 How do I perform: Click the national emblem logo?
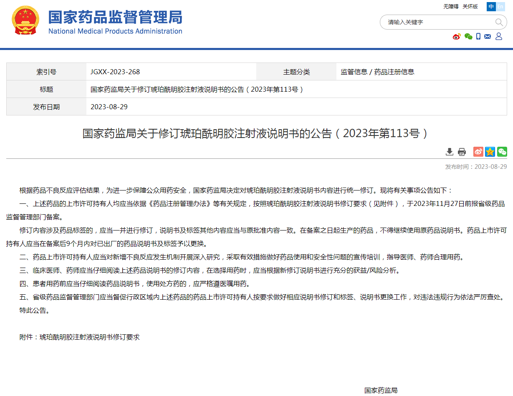coord(25,21)
